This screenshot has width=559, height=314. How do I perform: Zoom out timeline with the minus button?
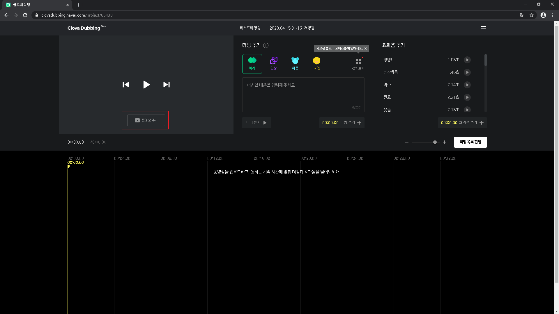tap(407, 142)
